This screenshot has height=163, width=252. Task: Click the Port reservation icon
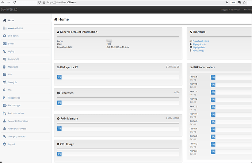pyautogui.click(x=4, y=113)
